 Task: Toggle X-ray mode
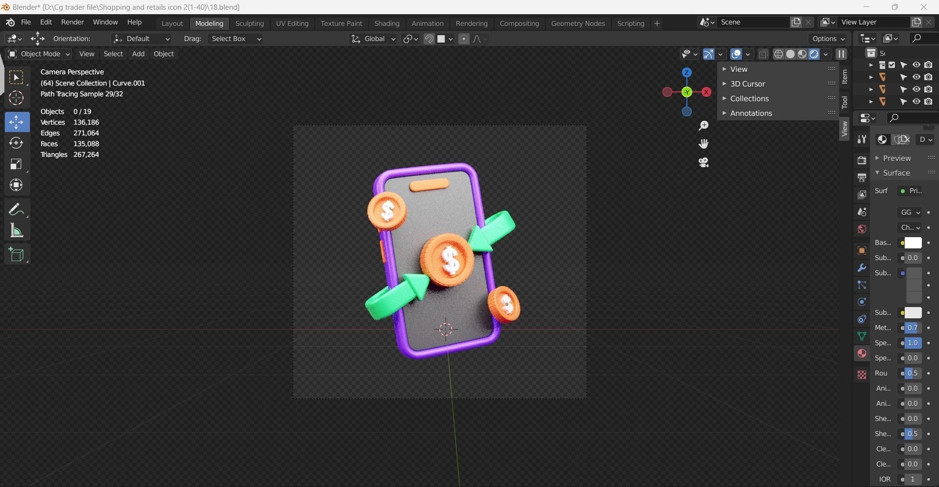click(x=763, y=54)
